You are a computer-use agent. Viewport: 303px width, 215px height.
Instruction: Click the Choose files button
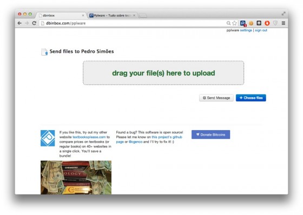tap(251, 98)
